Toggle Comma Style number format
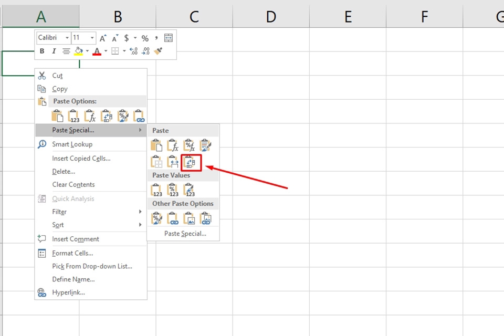This screenshot has height=336, width=504. pyautogui.click(x=156, y=38)
